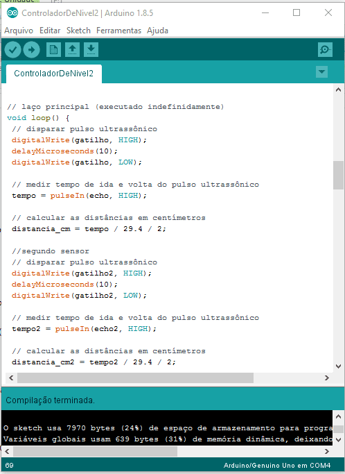The height and width of the screenshot is (474, 345).
Task: Click first 'delayMicroseconds(10);' line after gatilho HIGH
Action: [64, 151]
